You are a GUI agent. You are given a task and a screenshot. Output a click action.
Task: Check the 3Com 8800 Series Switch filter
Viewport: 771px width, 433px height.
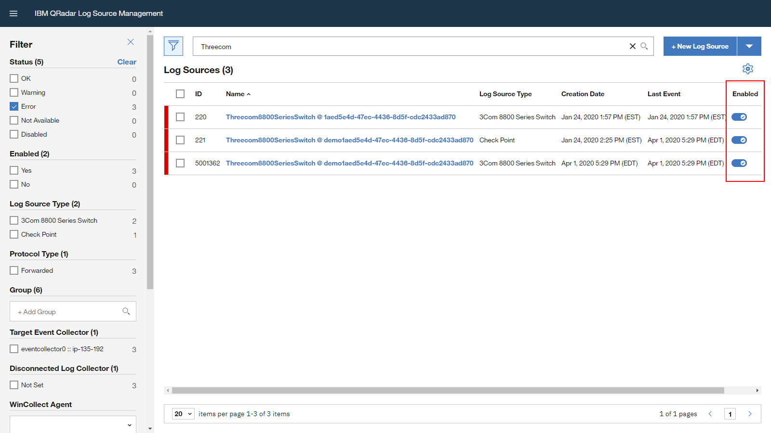14,220
